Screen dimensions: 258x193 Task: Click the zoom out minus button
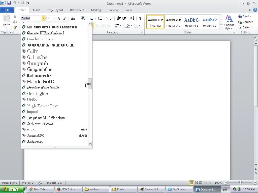(226, 183)
